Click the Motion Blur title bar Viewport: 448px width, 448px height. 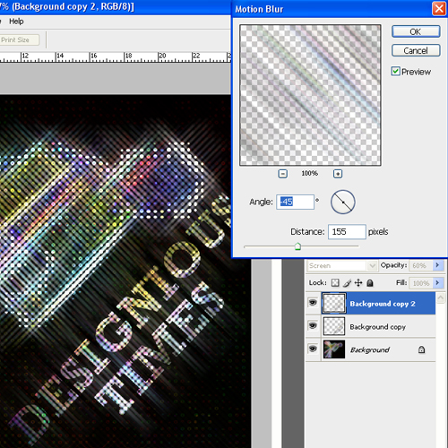pos(332,9)
